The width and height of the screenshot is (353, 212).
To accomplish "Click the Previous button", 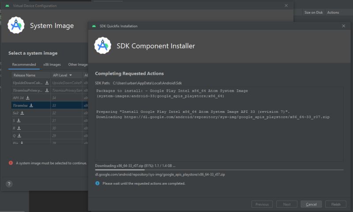I will coord(262,204).
